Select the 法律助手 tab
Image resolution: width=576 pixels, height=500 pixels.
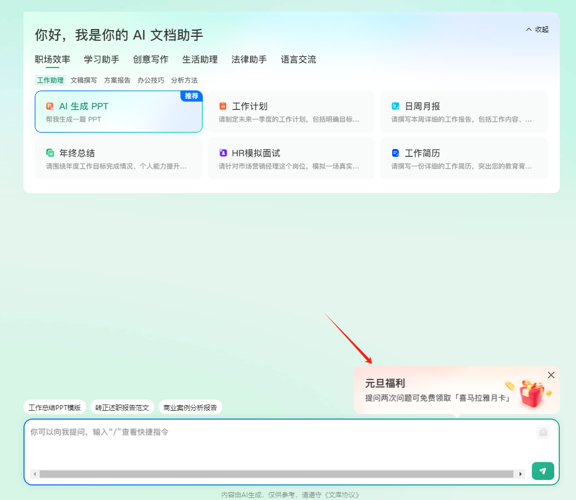point(249,59)
